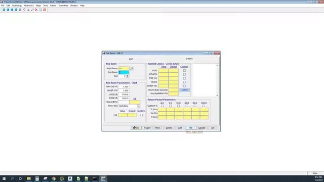Open the Help menu
Screen dimensions: 324x182
(x=82, y=6)
